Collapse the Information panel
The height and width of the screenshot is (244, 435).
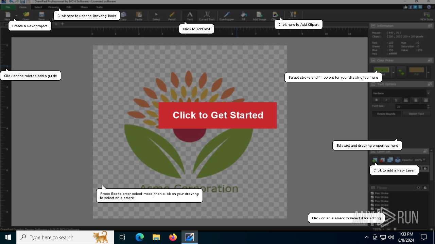(x=373, y=26)
